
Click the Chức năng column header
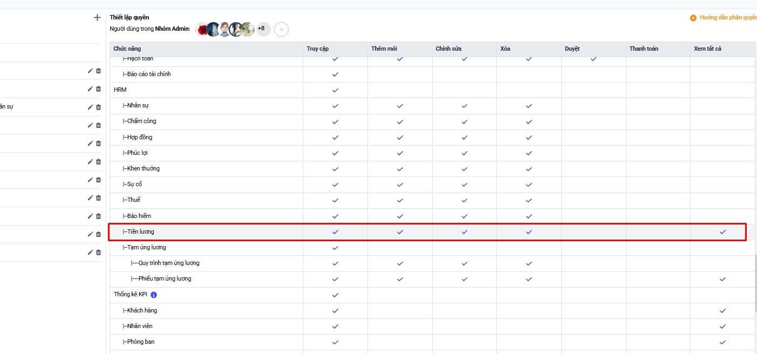click(x=127, y=49)
